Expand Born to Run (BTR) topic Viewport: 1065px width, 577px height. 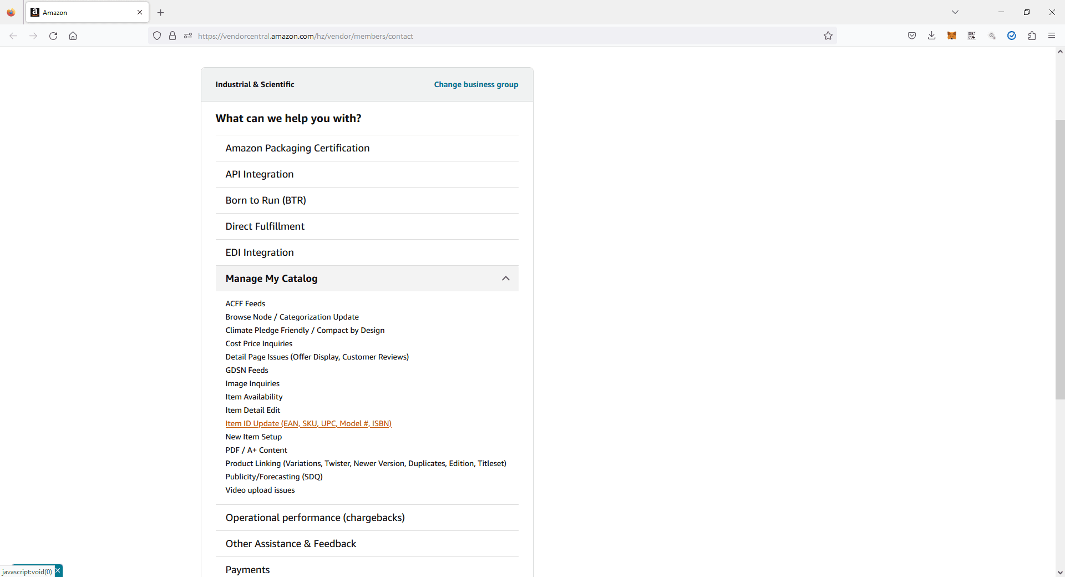367,200
